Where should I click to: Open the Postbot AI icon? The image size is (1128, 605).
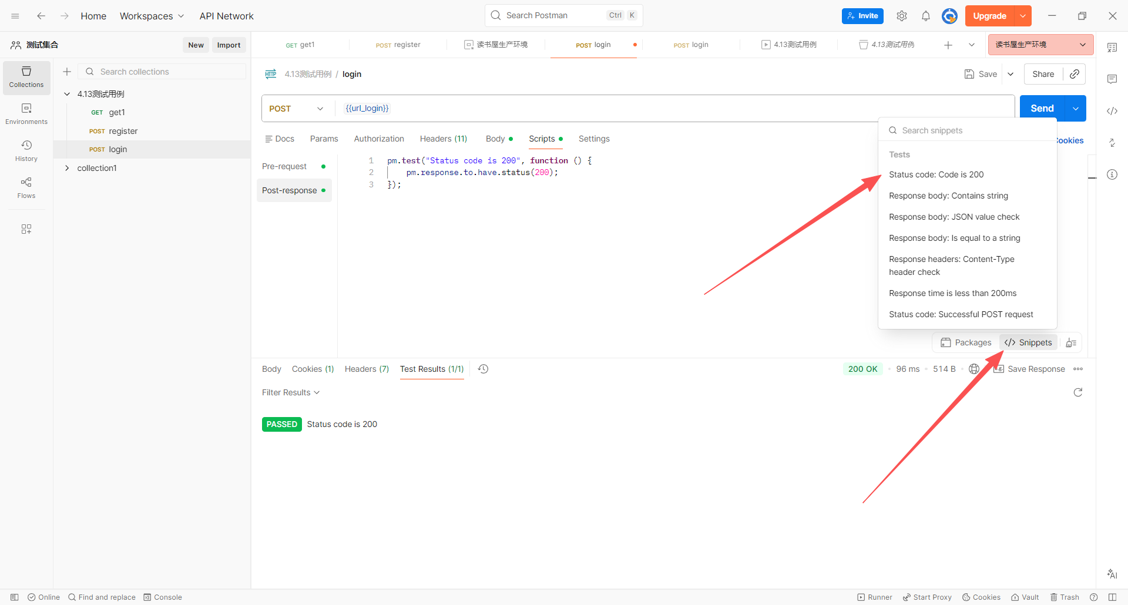pos(1112,574)
